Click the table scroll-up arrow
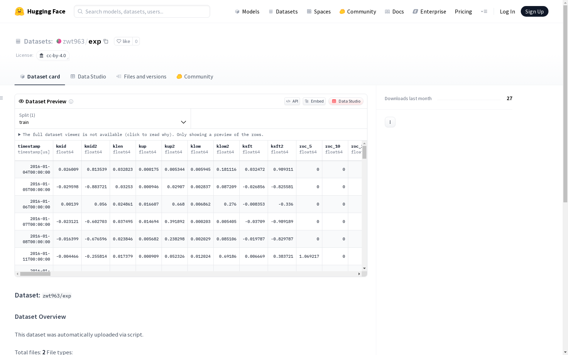This screenshot has height=355, width=568. point(364,143)
